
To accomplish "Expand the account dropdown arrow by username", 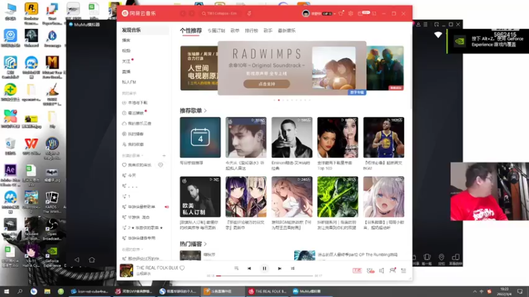I will 335,14.
